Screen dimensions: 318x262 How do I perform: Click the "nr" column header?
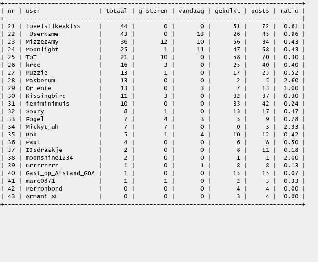[x=11, y=11]
